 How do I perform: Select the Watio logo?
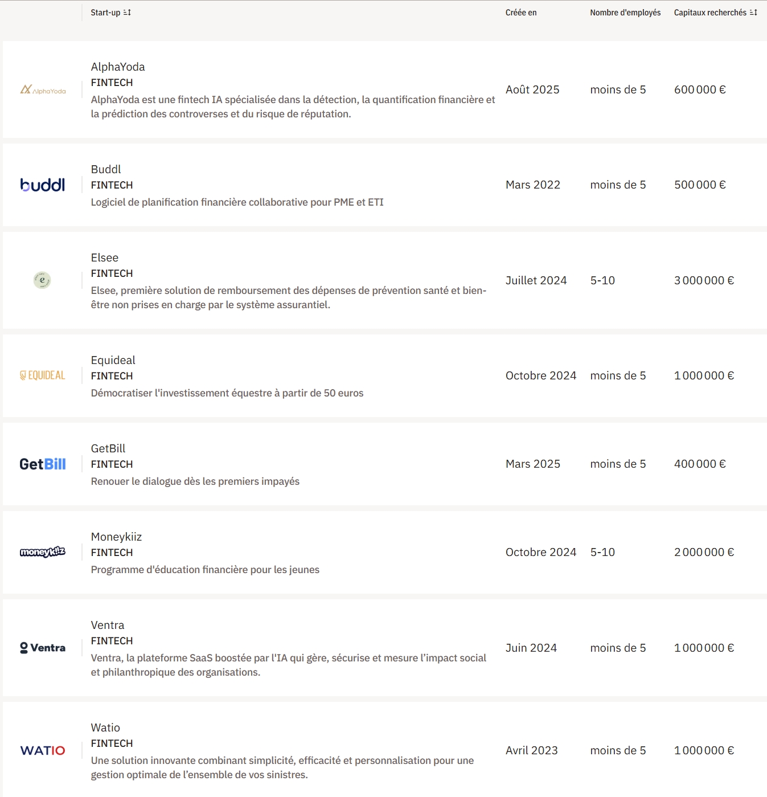pyautogui.click(x=43, y=750)
